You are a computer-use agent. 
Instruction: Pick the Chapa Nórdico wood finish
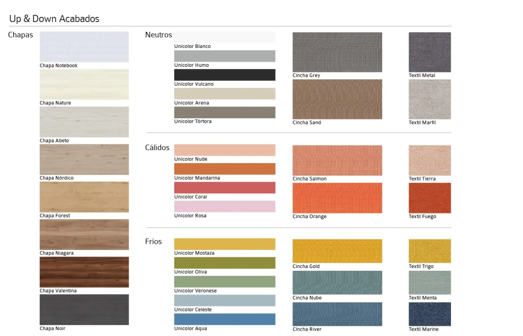[84, 159]
